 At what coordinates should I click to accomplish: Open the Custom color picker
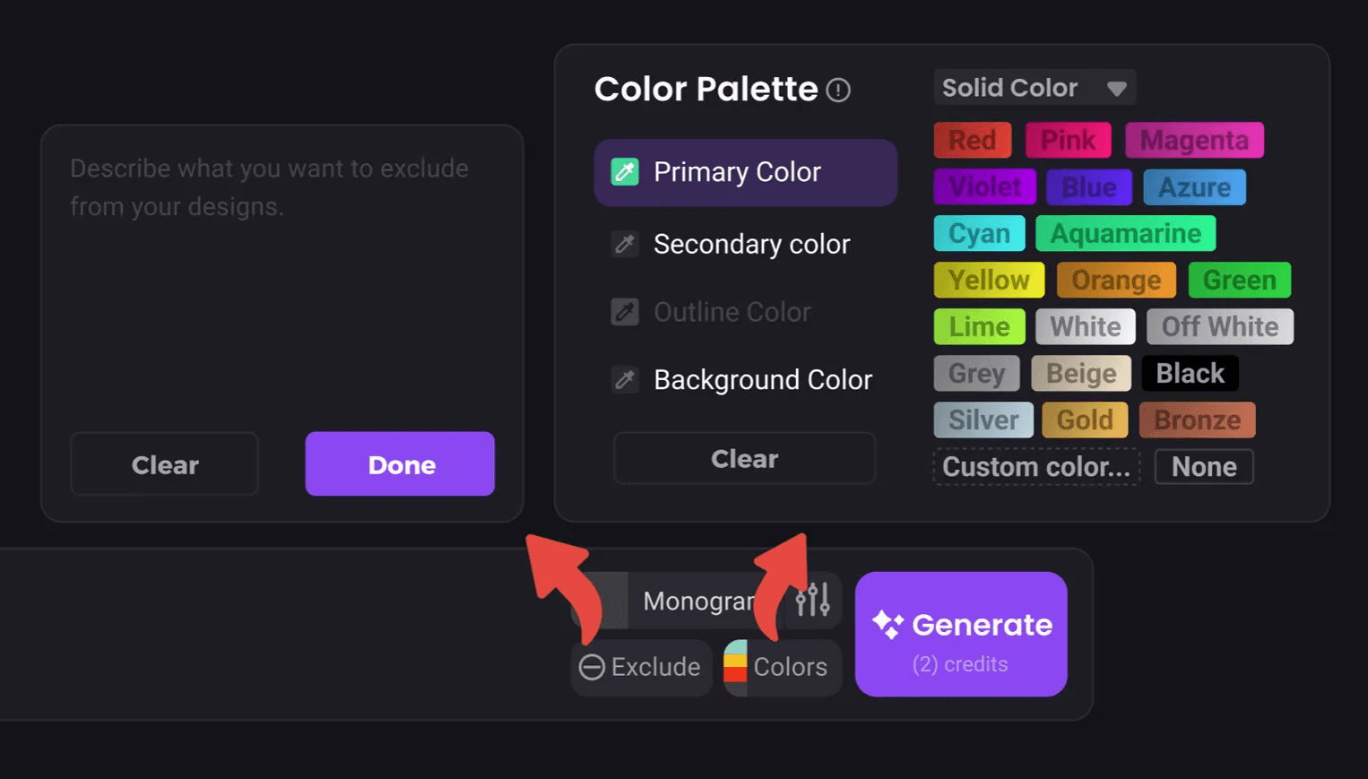pos(1036,467)
